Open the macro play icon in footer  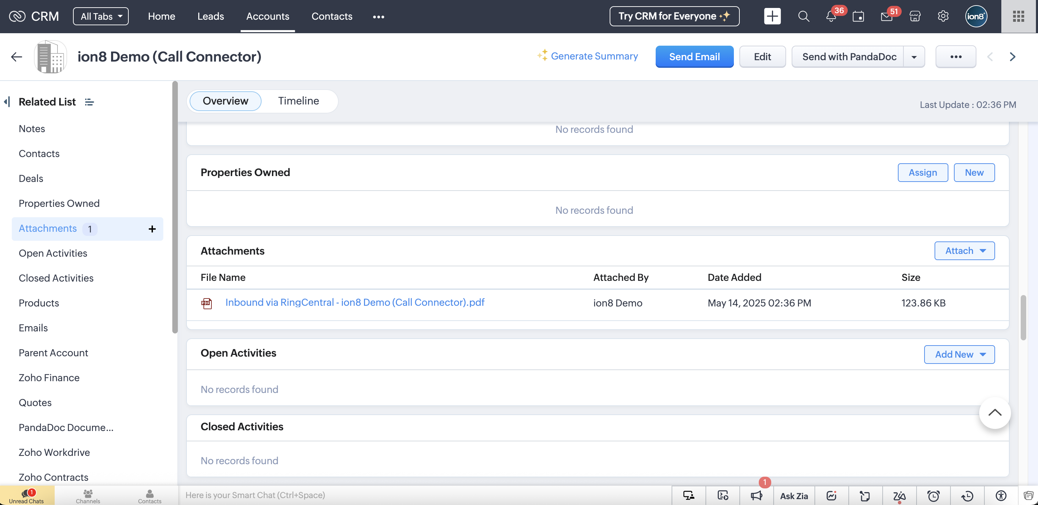click(x=723, y=495)
